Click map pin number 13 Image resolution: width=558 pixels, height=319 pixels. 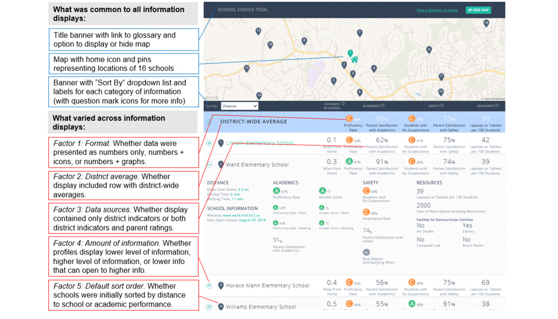point(258,31)
